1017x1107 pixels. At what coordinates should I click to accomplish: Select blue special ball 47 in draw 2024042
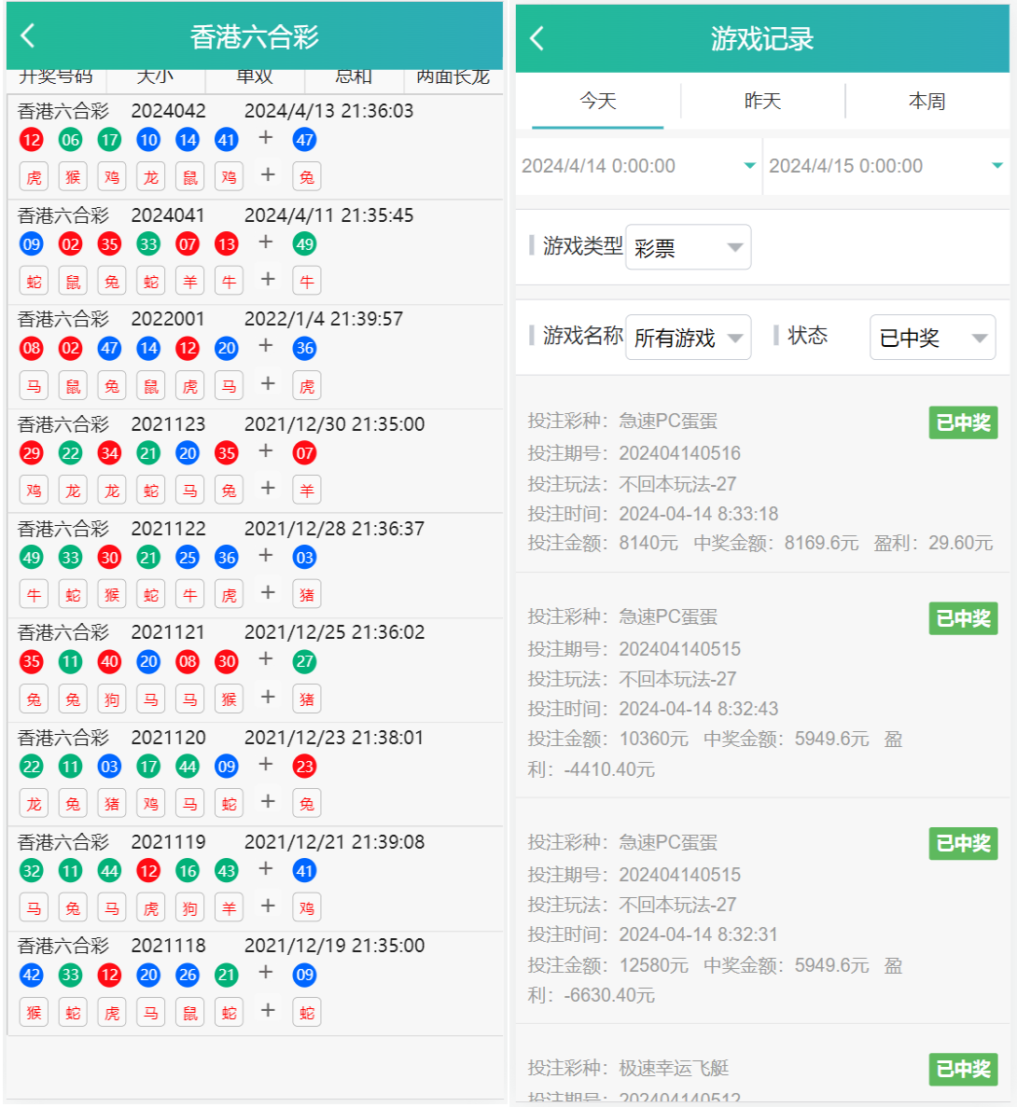[x=305, y=140]
